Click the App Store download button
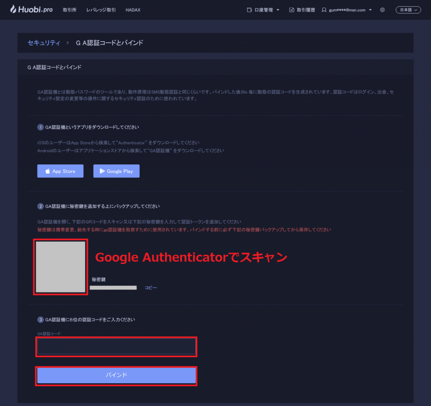The image size is (431, 406). (60, 171)
